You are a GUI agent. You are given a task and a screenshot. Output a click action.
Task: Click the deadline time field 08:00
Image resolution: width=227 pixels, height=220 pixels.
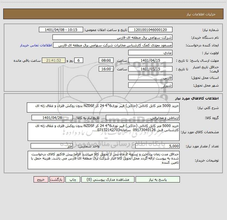(106, 60)
